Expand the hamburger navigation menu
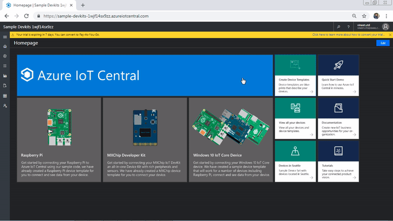Image resolution: width=393 pixels, height=221 pixels. [5, 37]
